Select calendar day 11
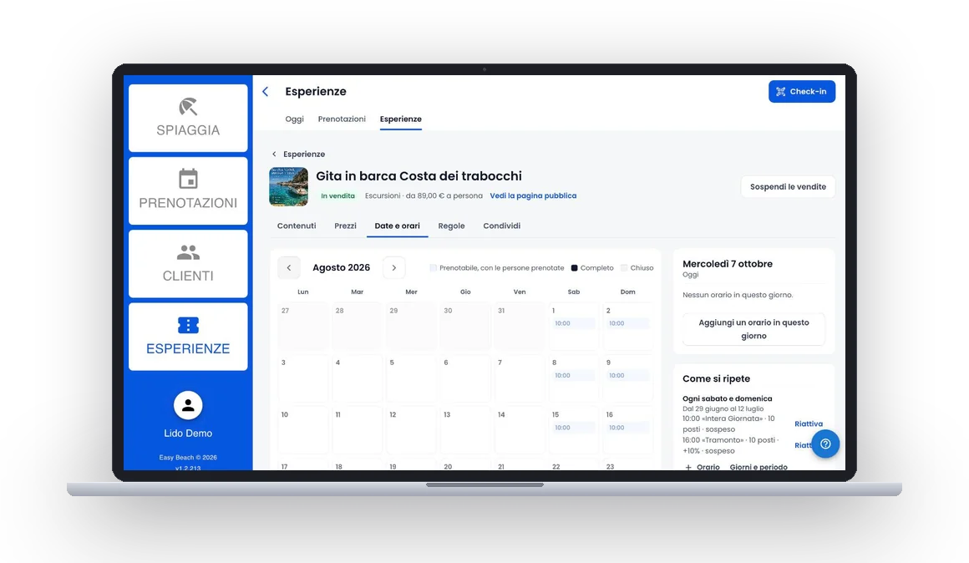 tap(358, 431)
